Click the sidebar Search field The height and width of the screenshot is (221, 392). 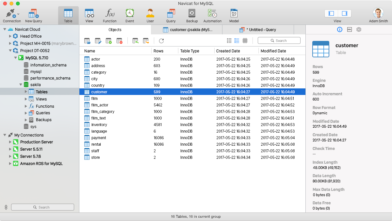click(x=42, y=207)
